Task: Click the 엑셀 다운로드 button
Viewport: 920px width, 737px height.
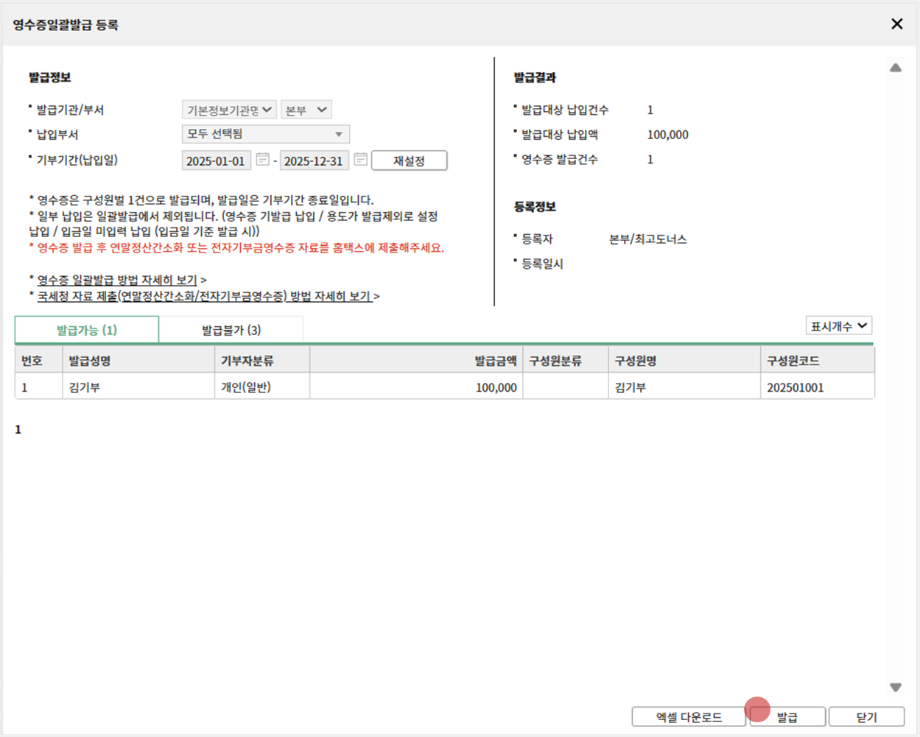Action: coord(689,717)
